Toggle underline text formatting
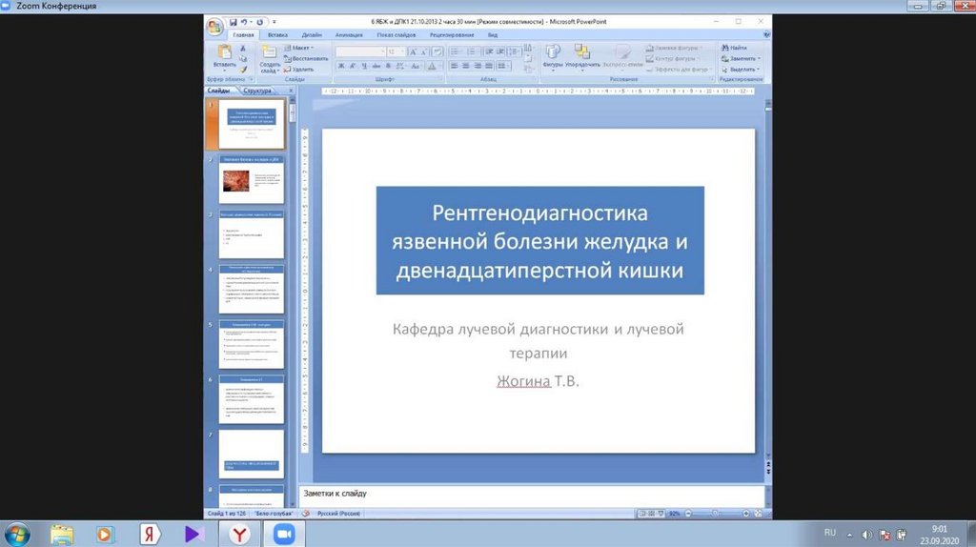 pyautogui.click(x=363, y=66)
